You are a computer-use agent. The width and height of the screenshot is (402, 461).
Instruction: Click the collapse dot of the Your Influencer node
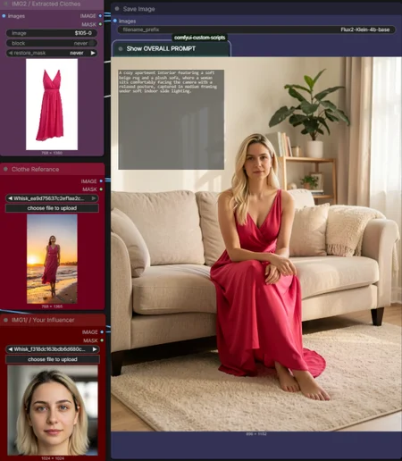pyautogui.click(x=5, y=320)
